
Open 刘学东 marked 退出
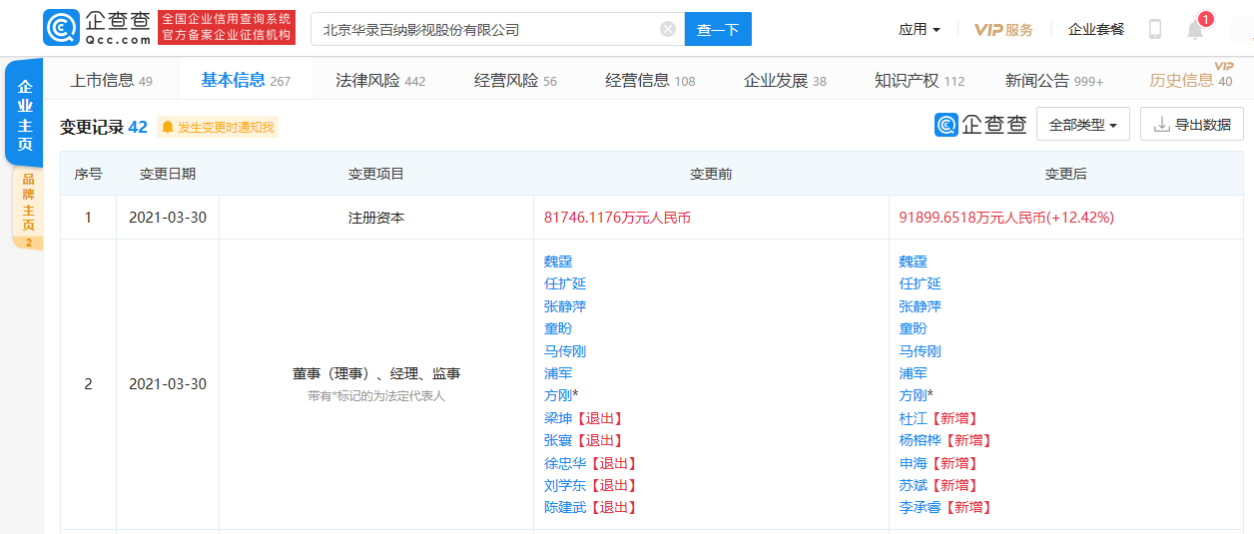click(565, 485)
